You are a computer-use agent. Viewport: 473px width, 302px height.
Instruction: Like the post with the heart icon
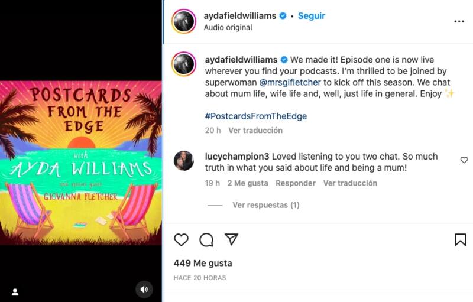click(x=181, y=239)
